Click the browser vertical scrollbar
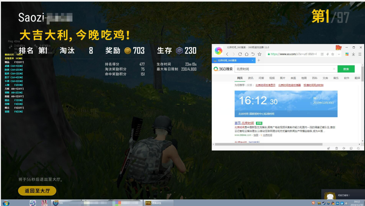Image resolution: width=365 pixels, height=206 pixels. tap(362, 74)
